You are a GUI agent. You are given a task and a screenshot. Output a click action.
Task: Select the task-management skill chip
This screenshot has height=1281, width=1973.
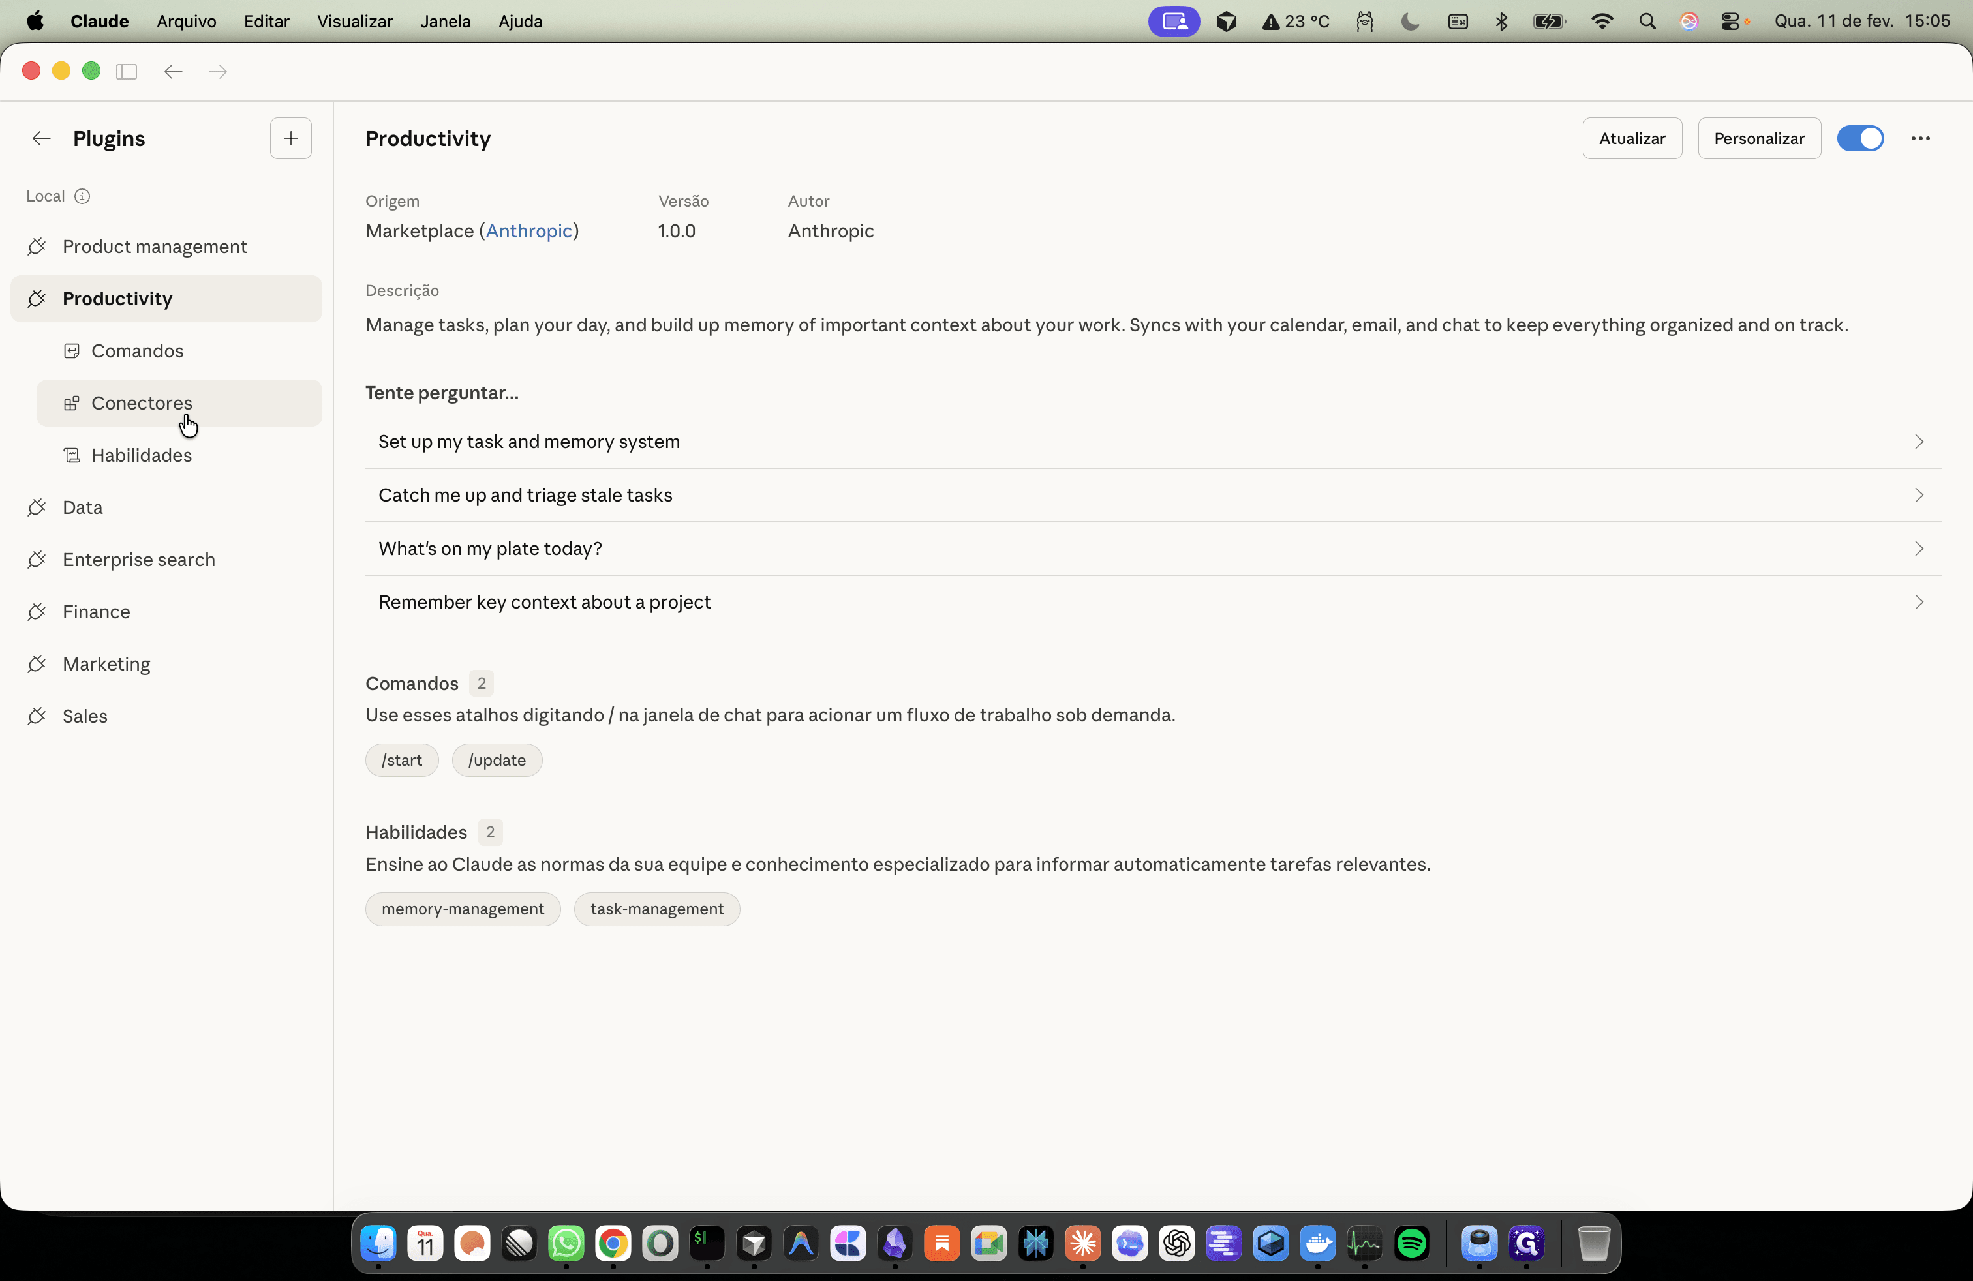click(656, 909)
